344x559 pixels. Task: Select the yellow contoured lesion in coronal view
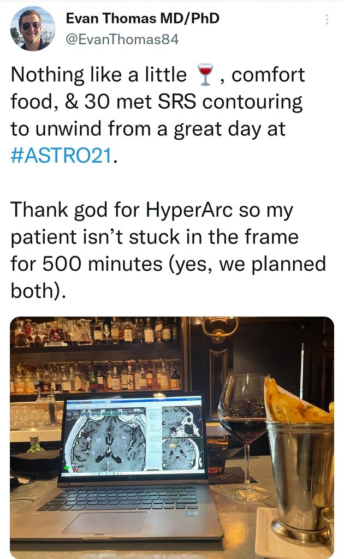click(x=173, y=445)
